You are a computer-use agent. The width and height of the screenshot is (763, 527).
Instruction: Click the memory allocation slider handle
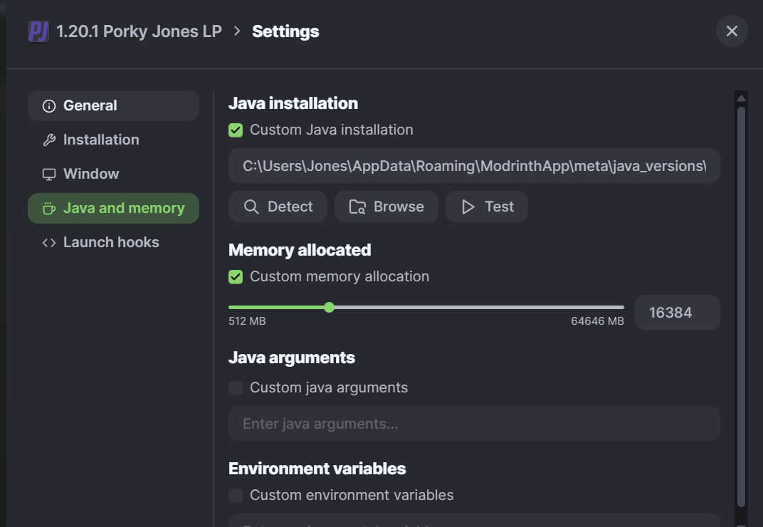coord(329,308)
